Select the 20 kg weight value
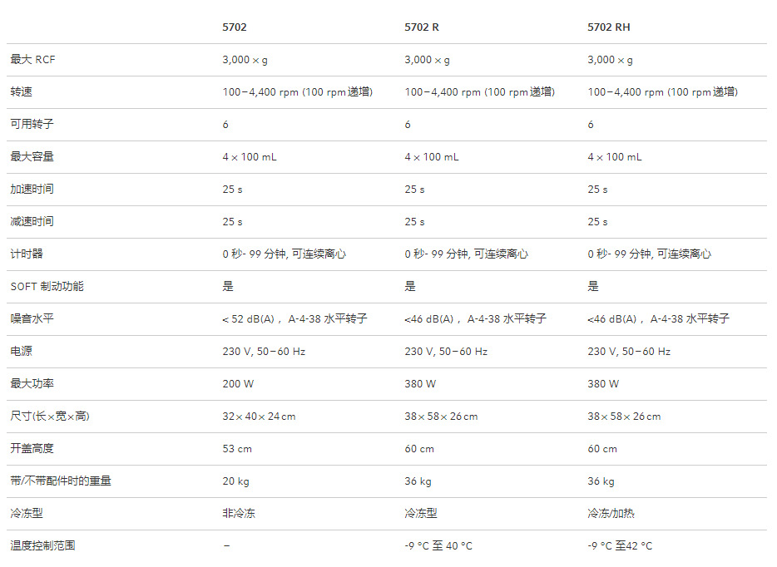Image resolution: width=777 pixels, height=567 pixels. point(235,481)
